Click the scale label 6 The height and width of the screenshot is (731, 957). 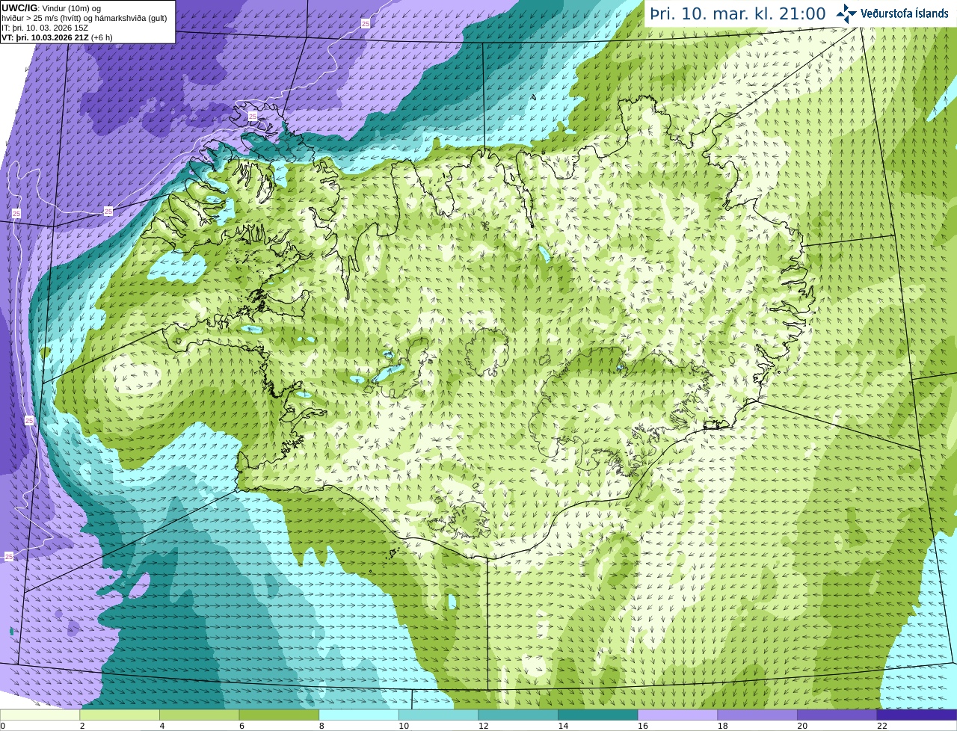click(241, 726)
